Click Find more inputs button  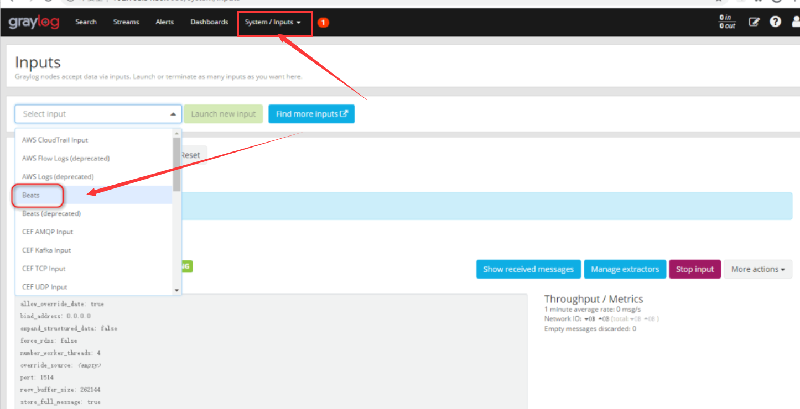[311, 114]
